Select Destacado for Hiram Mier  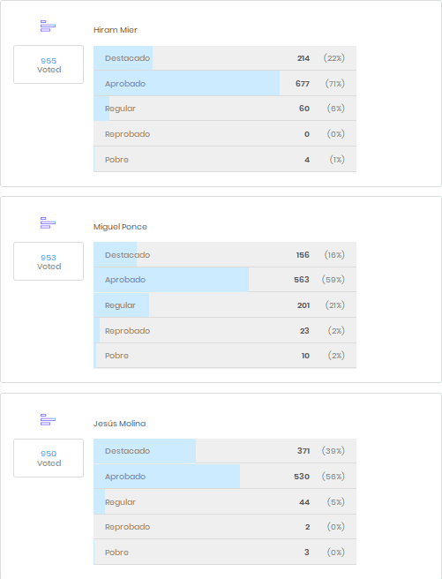225,58
